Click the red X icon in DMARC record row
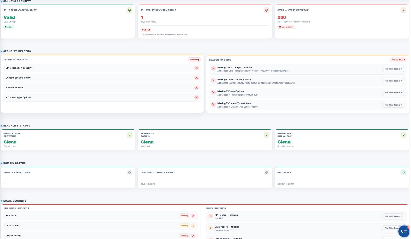411x239 pixels. [x=193, y=236]
